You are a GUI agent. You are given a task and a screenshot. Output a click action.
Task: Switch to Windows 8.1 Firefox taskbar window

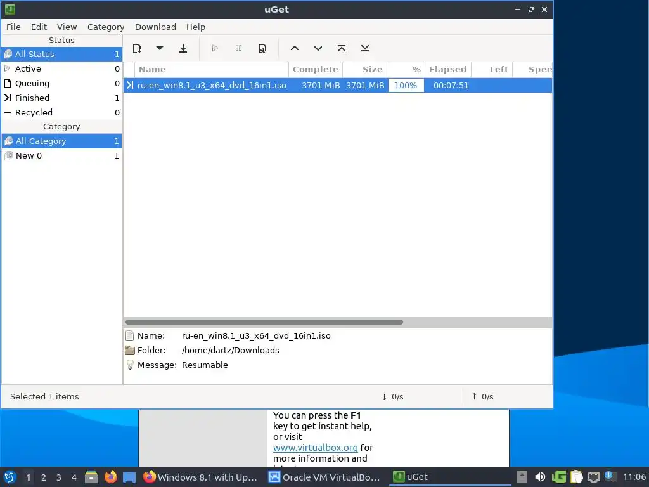[200, 477]
